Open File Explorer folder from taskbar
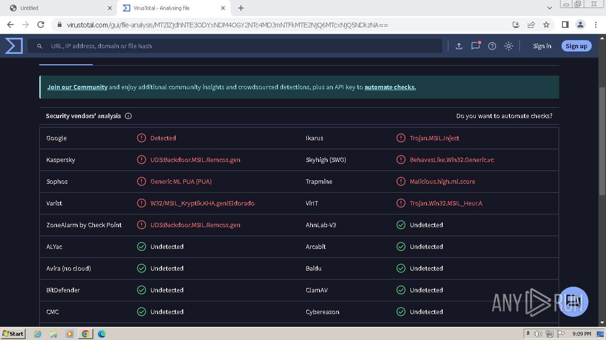The width and height of the screenshot is (606, 340). point(53,333)
